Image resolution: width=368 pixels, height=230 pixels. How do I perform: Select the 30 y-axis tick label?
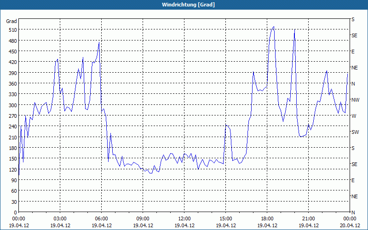click(x=14, y=201)
